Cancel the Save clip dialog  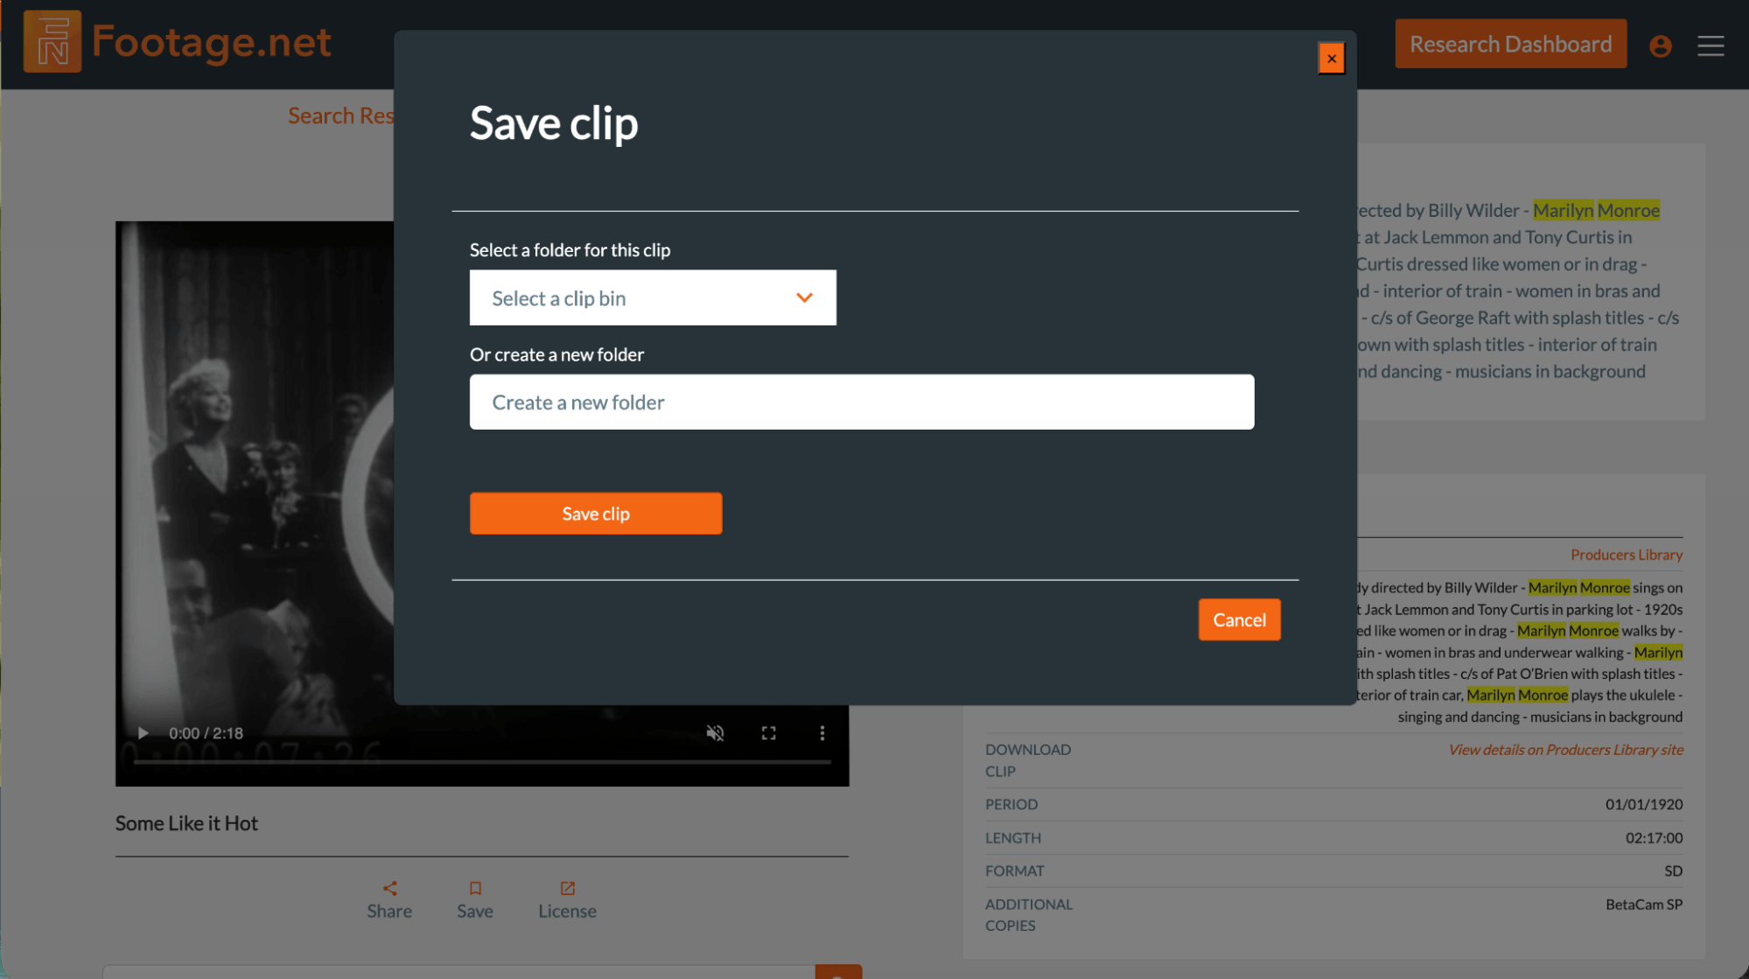[1239, 619]
